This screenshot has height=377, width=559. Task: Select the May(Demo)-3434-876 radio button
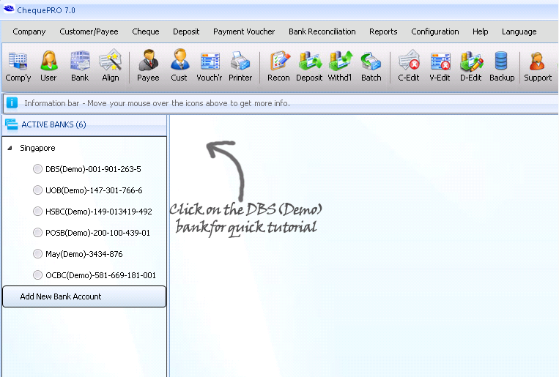coord(37,254)
